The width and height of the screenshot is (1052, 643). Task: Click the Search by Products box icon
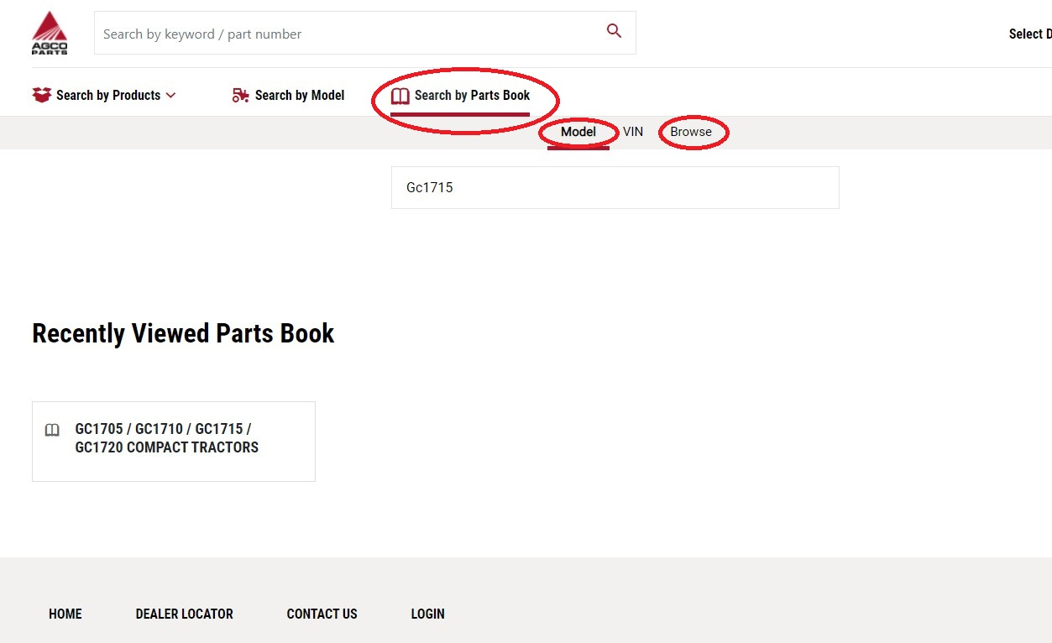pyautogui.click(x=41, y=95)
